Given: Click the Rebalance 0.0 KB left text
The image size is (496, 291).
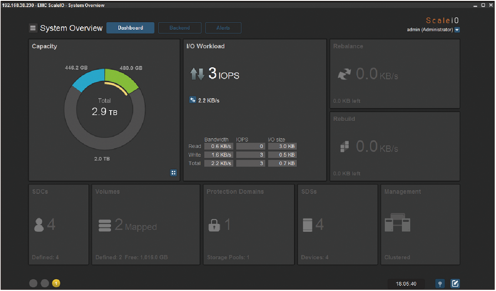Looking at the screenshot, I should point(347,101).
